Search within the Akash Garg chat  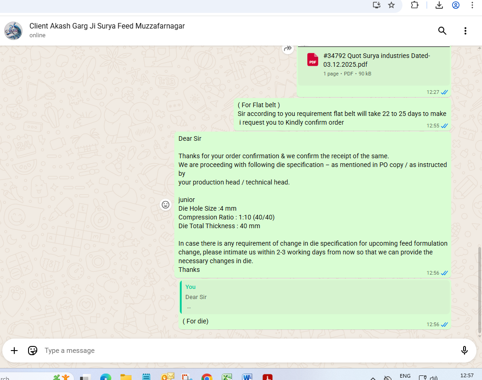tap(442, 31)
